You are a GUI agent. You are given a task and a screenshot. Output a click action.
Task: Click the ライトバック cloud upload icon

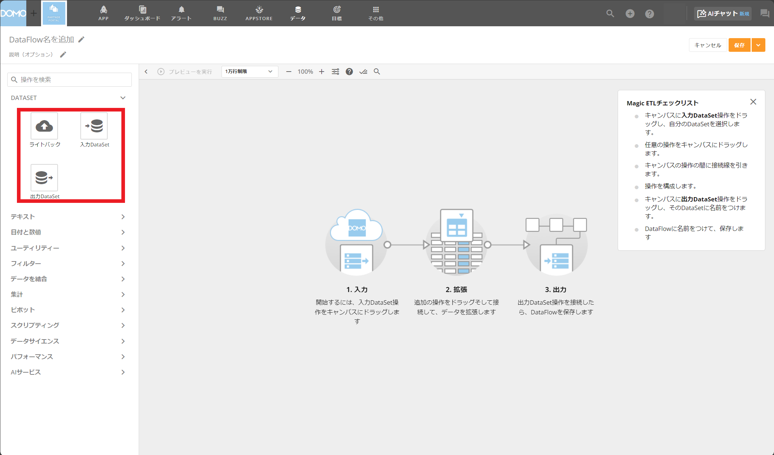point(44,126)
